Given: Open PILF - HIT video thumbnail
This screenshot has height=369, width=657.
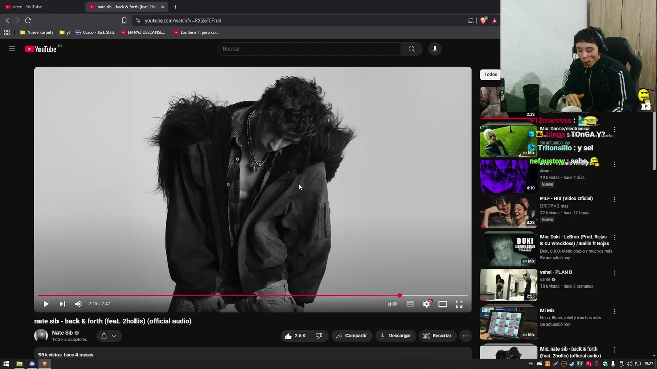Looking at the screenshot, I should pos(509,211).
